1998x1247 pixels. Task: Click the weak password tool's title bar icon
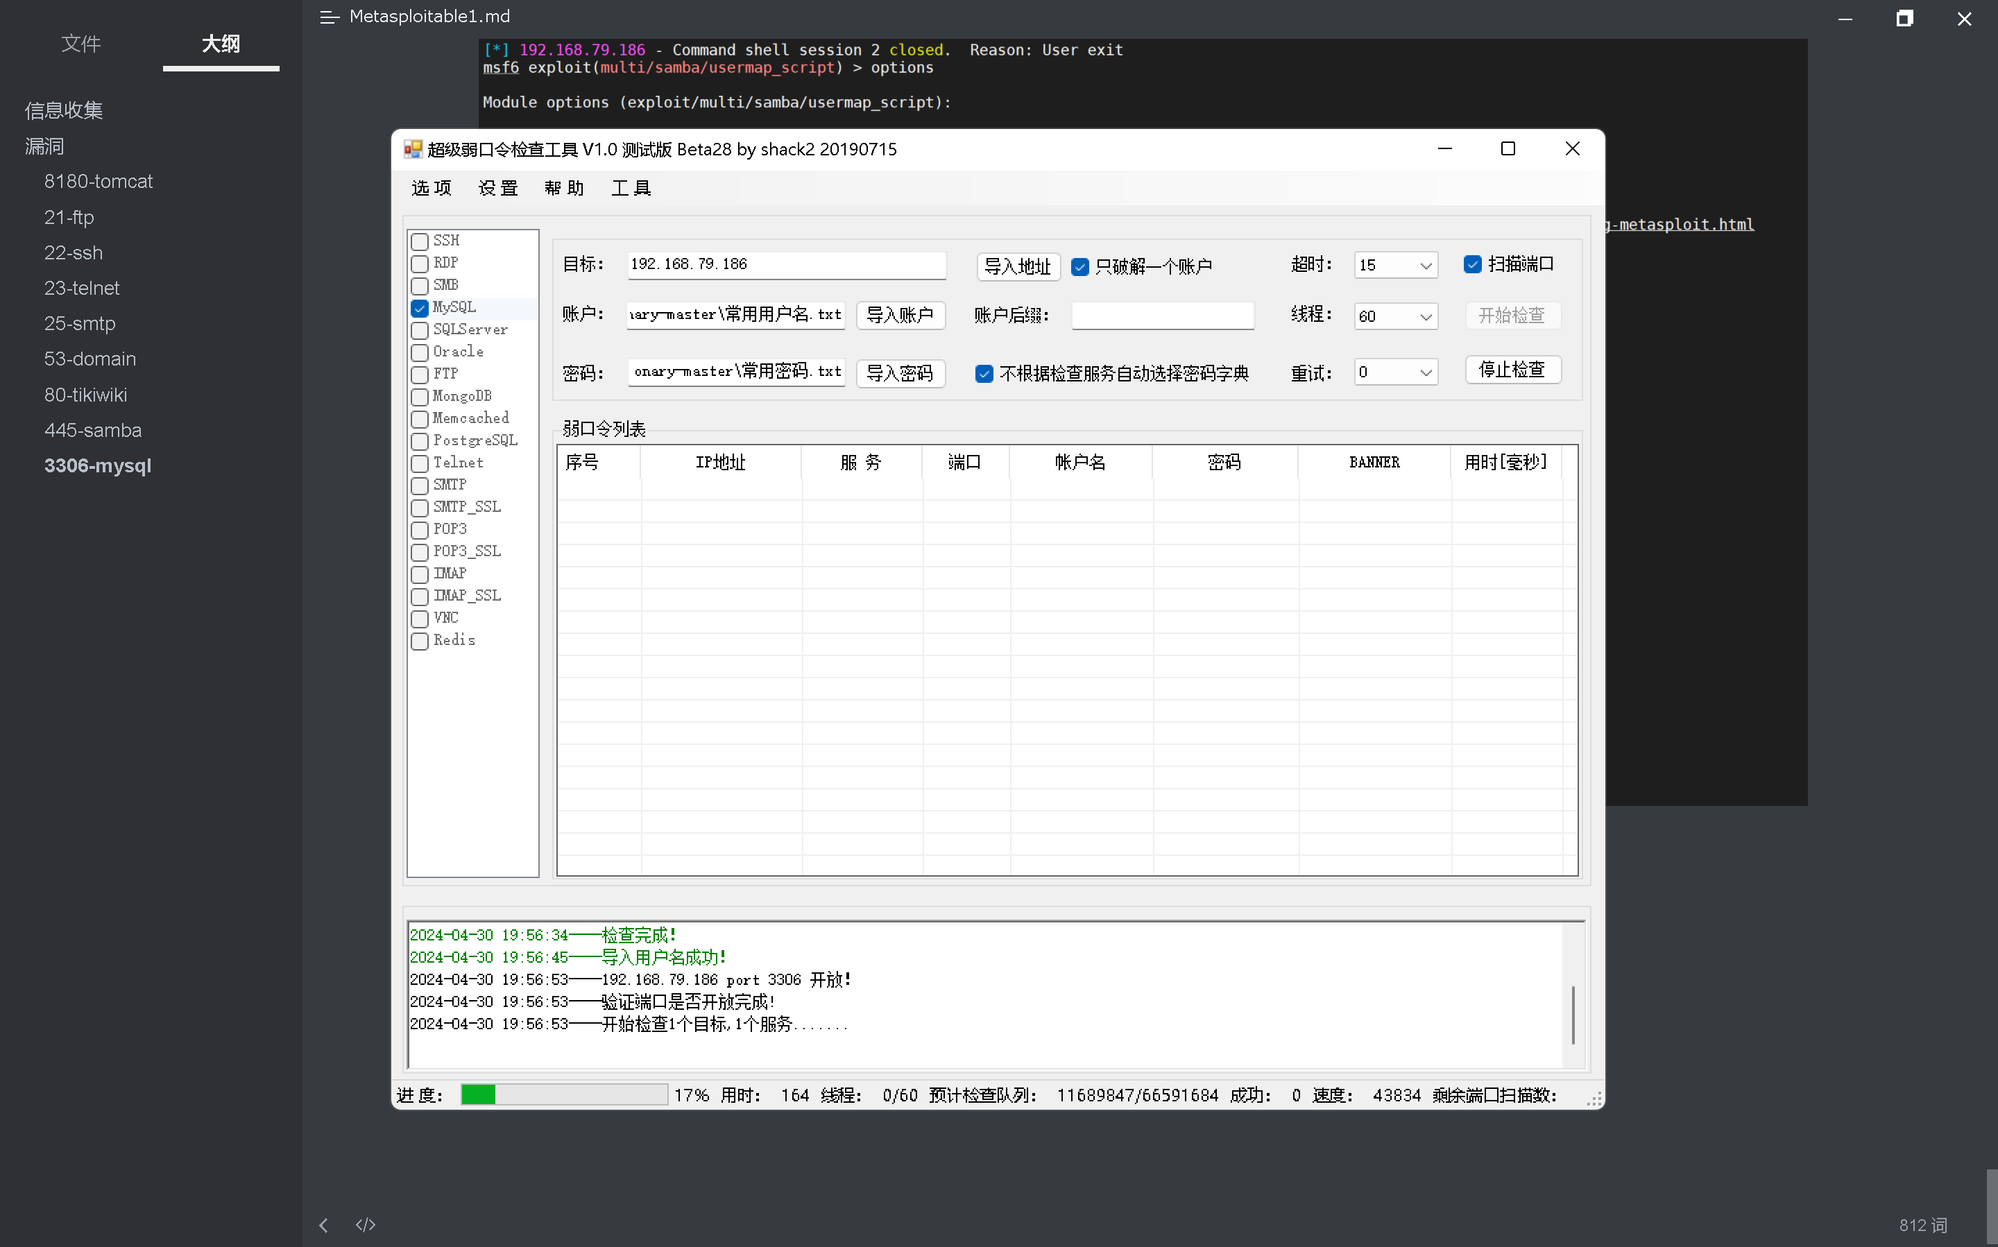coord(413,149)
